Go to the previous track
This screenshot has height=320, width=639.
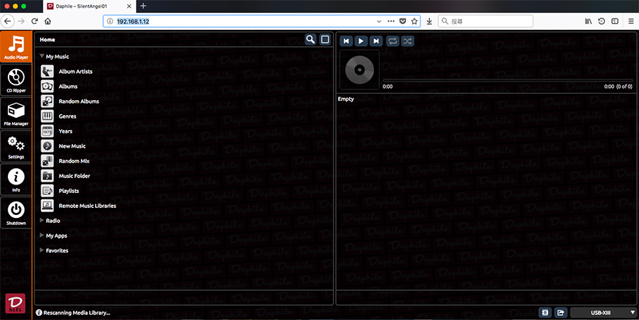tap(346, 41)
